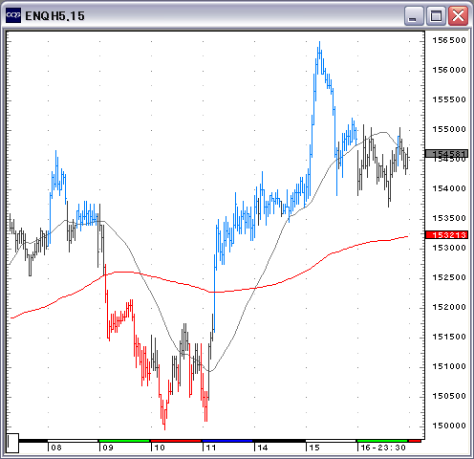Click the 16-23:30 time label

click(x=383, y=448)
